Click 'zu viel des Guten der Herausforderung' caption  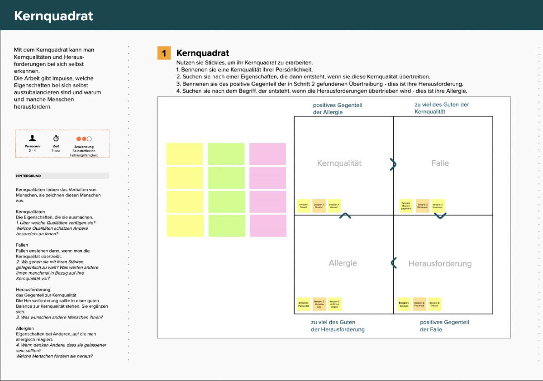[x=338, y=326]
